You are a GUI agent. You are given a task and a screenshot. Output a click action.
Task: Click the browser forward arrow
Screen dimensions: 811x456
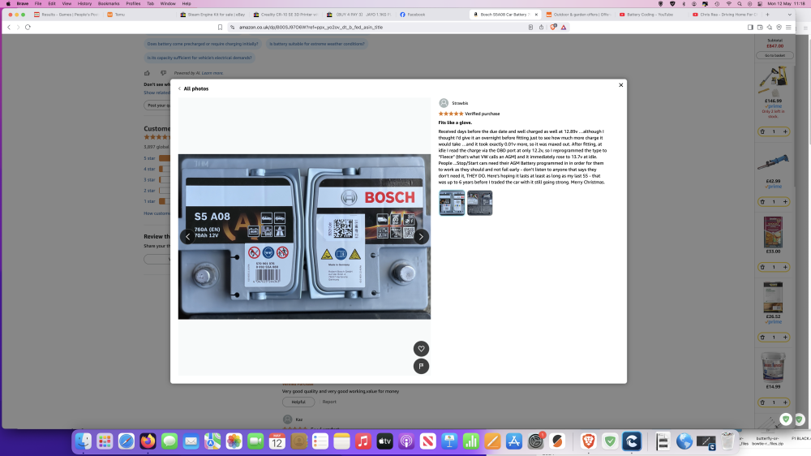[x=18, y=27]
